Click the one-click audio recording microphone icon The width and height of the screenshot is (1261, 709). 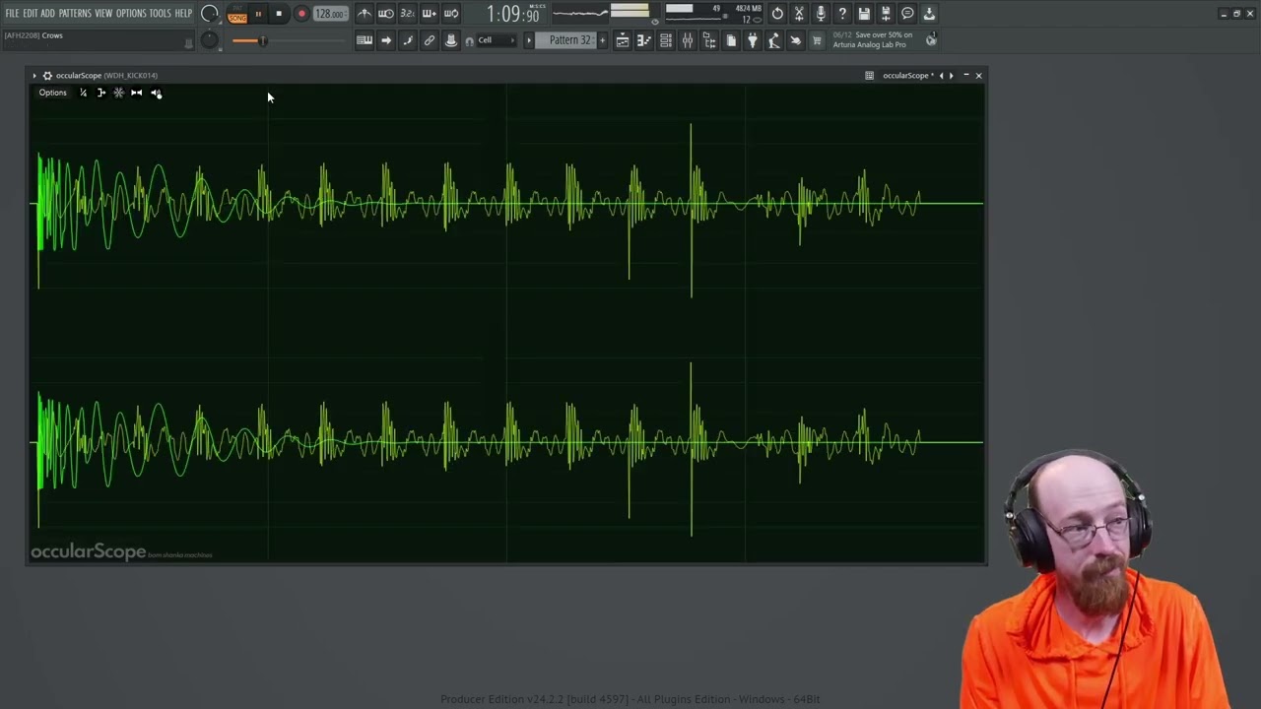tap(821, 14)
